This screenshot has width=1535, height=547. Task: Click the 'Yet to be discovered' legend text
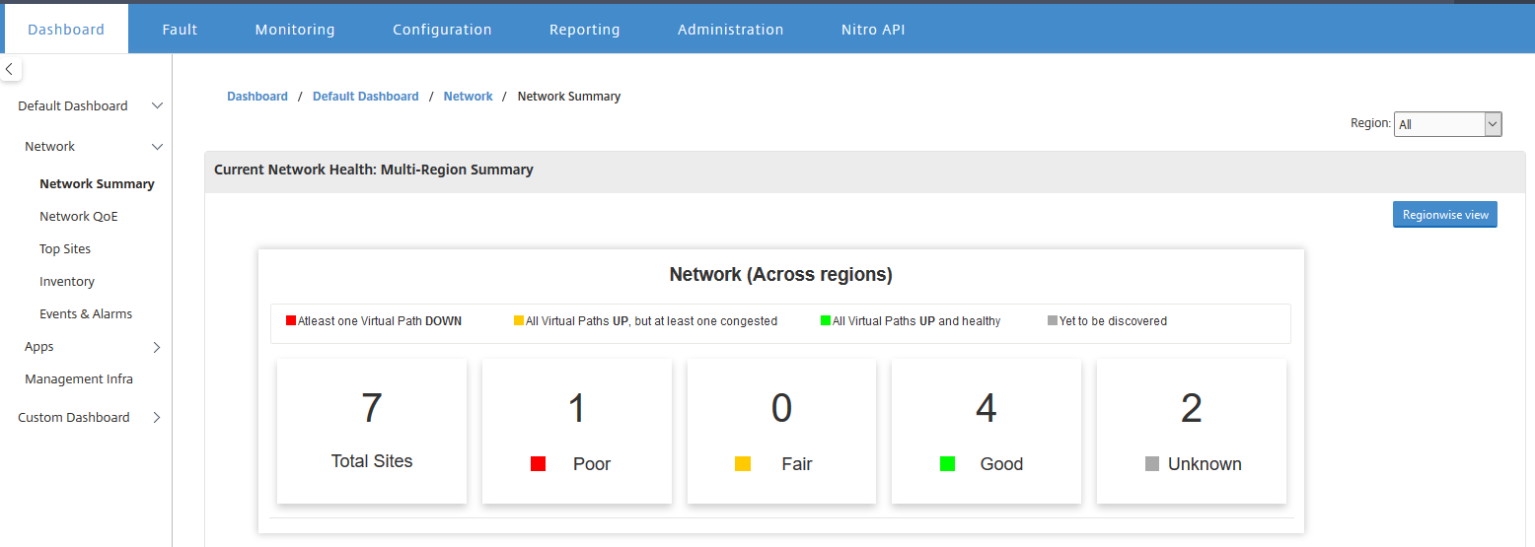pyautogui.click(x=1113, y=321)
